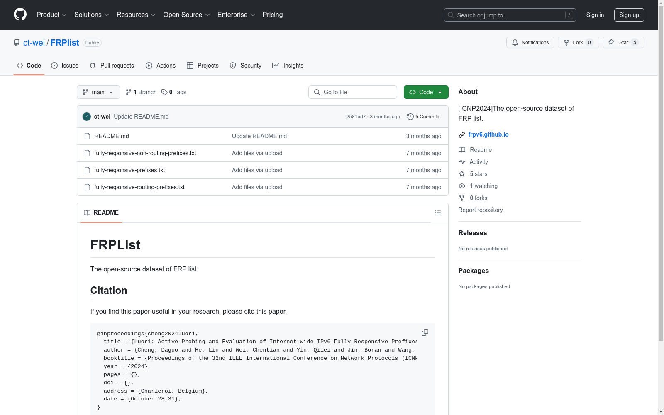This screenshot has height=415, width=664.
Task: Click the search magnifier icon in header
Action: pos(451,15)
